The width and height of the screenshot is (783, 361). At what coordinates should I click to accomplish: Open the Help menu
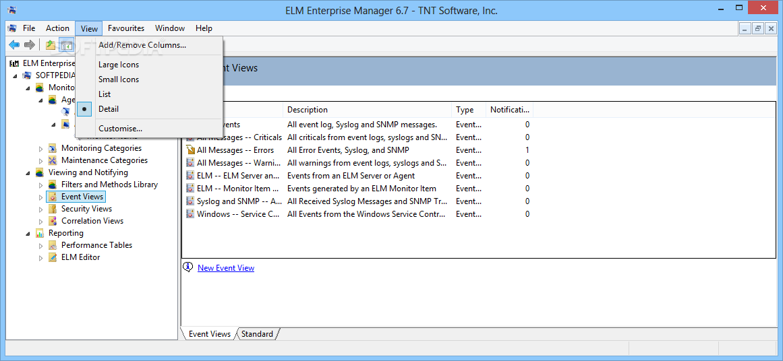coord(204,28)
